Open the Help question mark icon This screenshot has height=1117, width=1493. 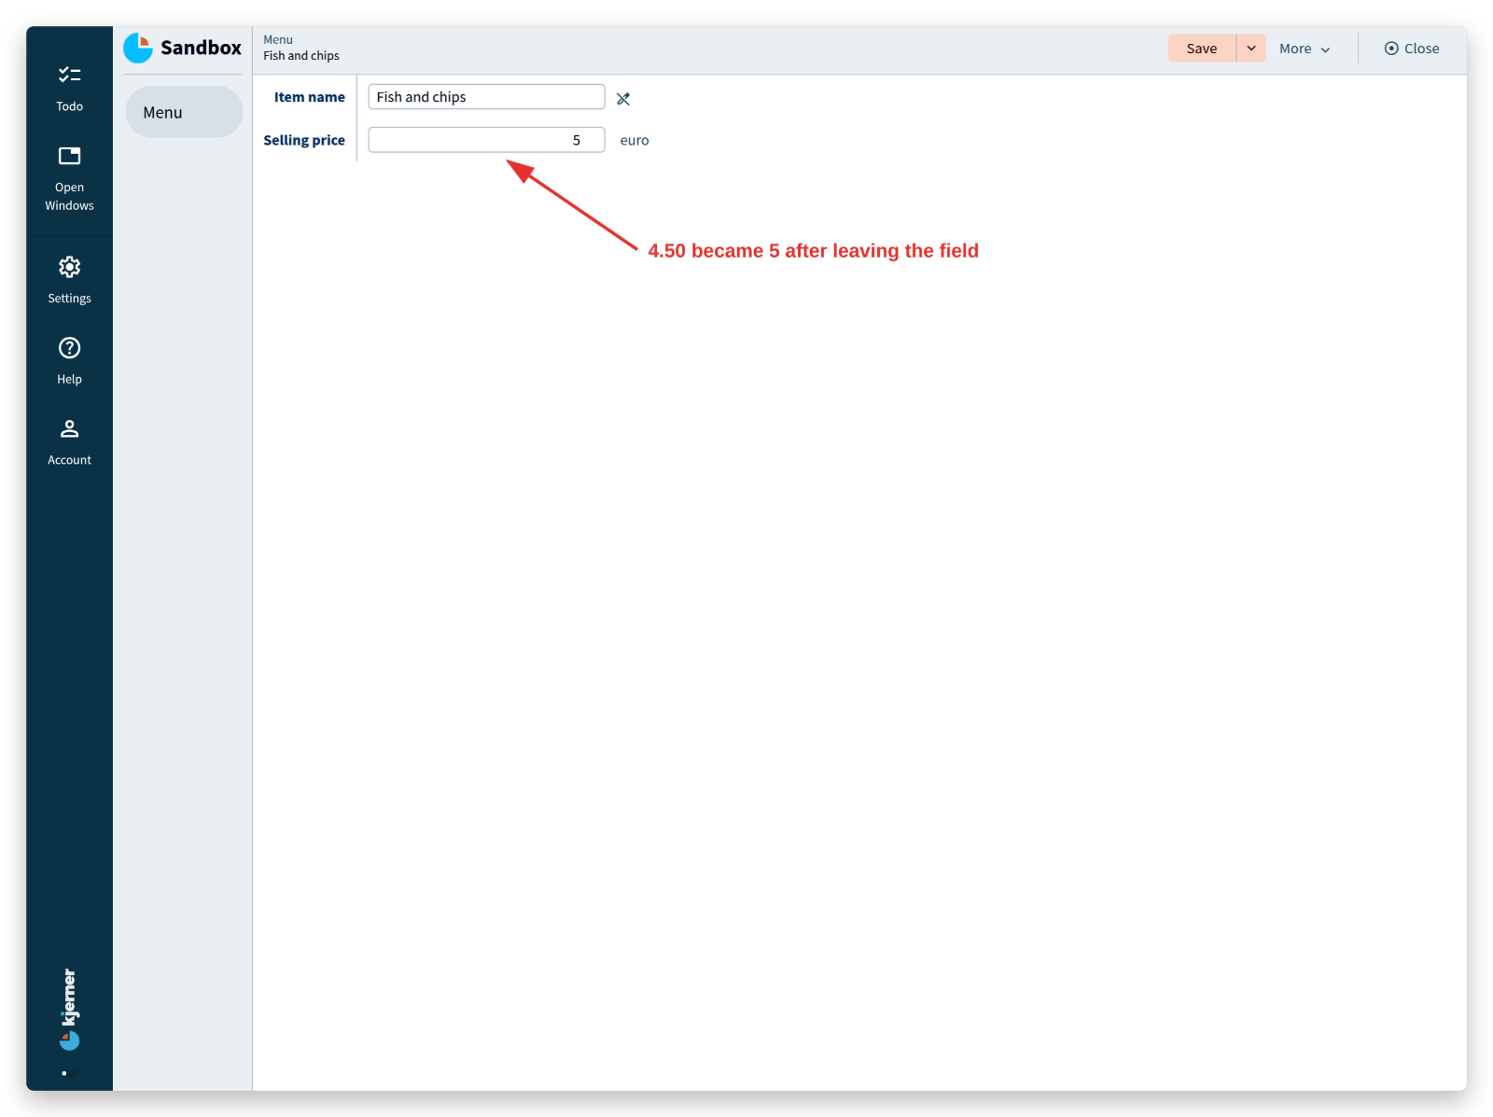click(x=69, y=348)
